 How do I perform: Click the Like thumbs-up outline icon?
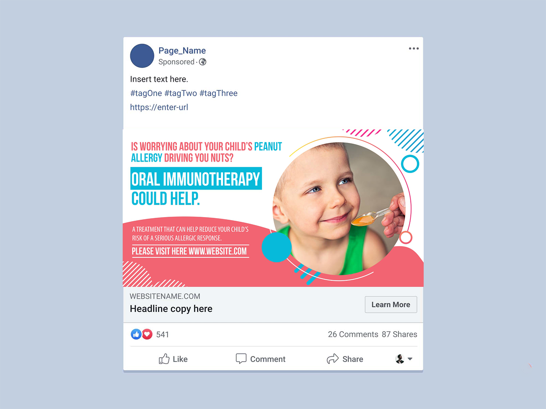(164, 359)
